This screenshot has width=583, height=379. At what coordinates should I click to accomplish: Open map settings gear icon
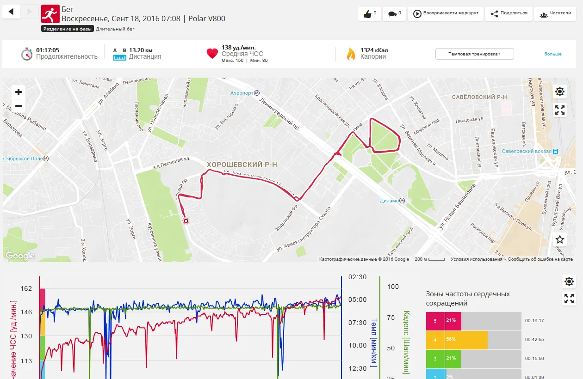560,92
